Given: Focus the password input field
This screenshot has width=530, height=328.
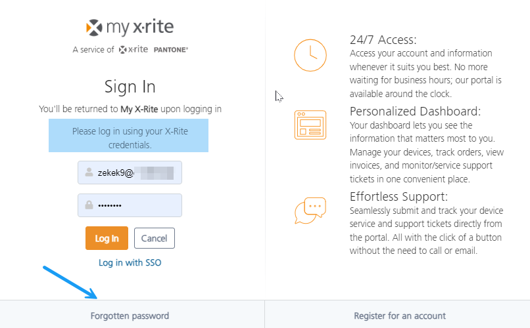Looking at the screenshot, I should (x=137, y=205).
